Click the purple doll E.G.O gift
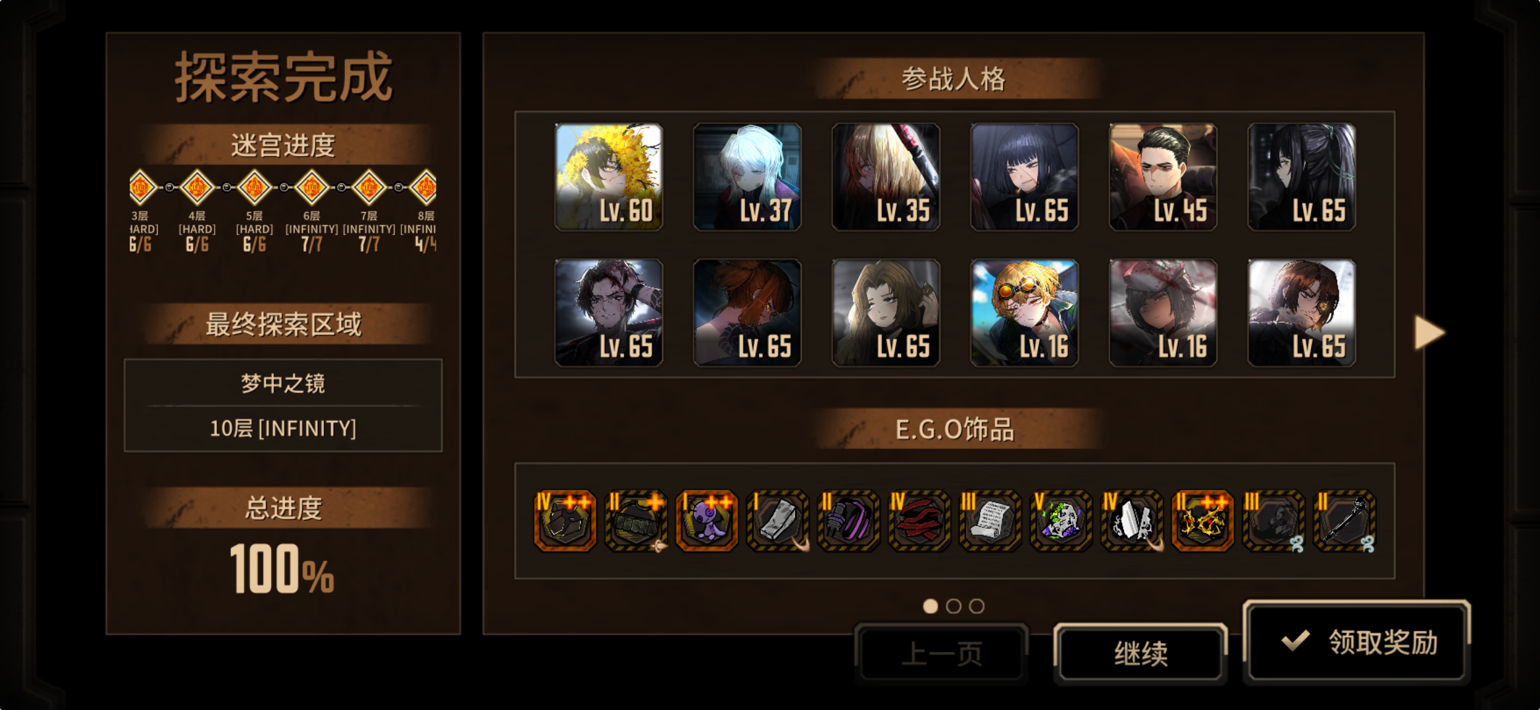Viewport: 1540px width, 710px height. pyautogui.click(x=707, y=521)
